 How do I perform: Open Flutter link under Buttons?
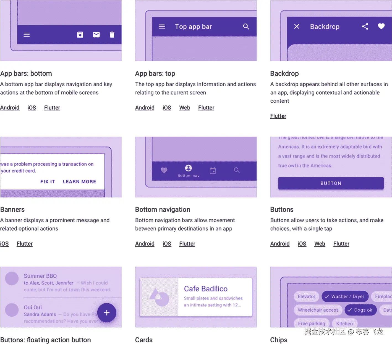point(341,244)
